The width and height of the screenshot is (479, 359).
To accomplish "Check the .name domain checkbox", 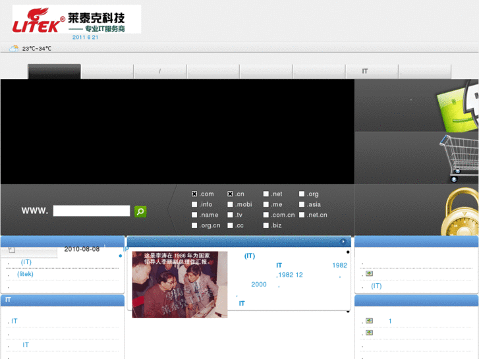I will pyautogui.click(x=194, y=215).
